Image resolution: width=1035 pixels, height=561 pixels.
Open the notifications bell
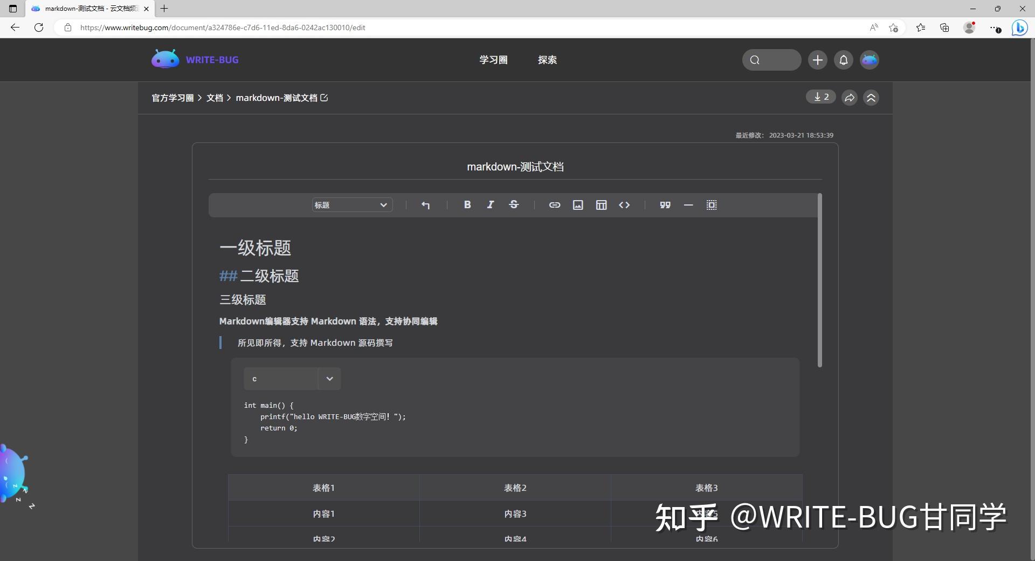[x=844, y=60]
